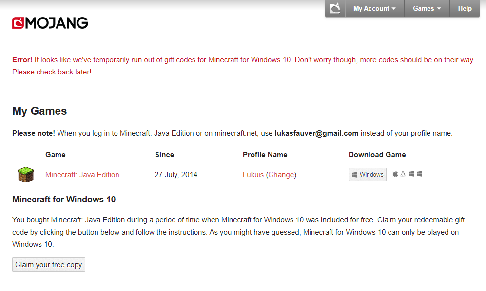Image resolution: width=486 pixels, height=291 pixels.
Task: Click the Windows icon beside the Linux penguin
Action: (x=411, y=174)
